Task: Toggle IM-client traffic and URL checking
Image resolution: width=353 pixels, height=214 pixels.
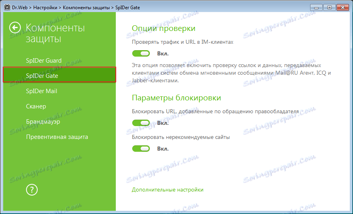Action: [141, 53]
